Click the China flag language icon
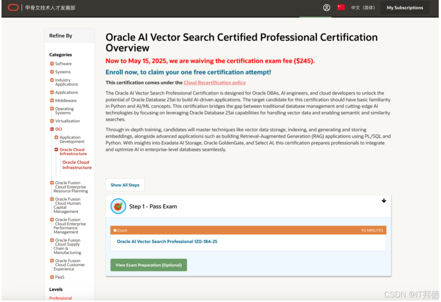Viewport: 441px width, 302px height. (341, 7)
